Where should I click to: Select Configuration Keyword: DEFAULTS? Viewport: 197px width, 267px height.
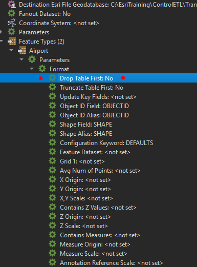106,143
